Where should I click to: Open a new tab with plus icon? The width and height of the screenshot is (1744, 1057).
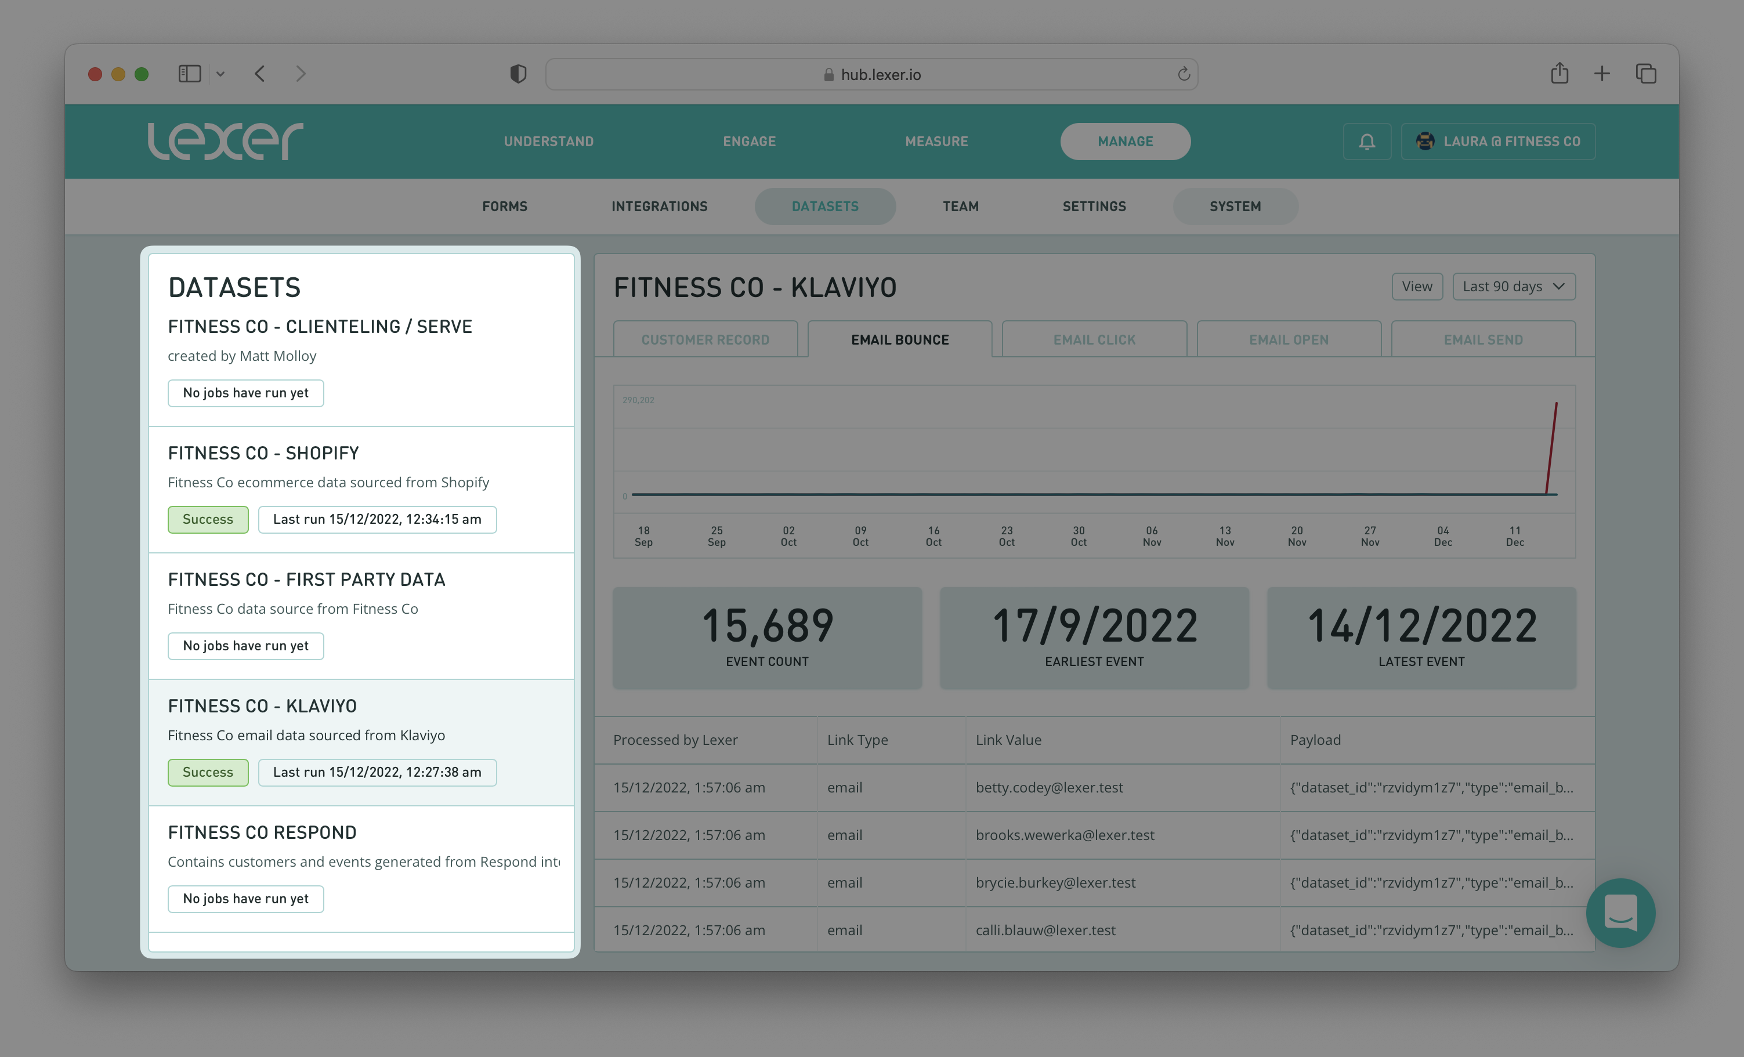pos(1602,74)
